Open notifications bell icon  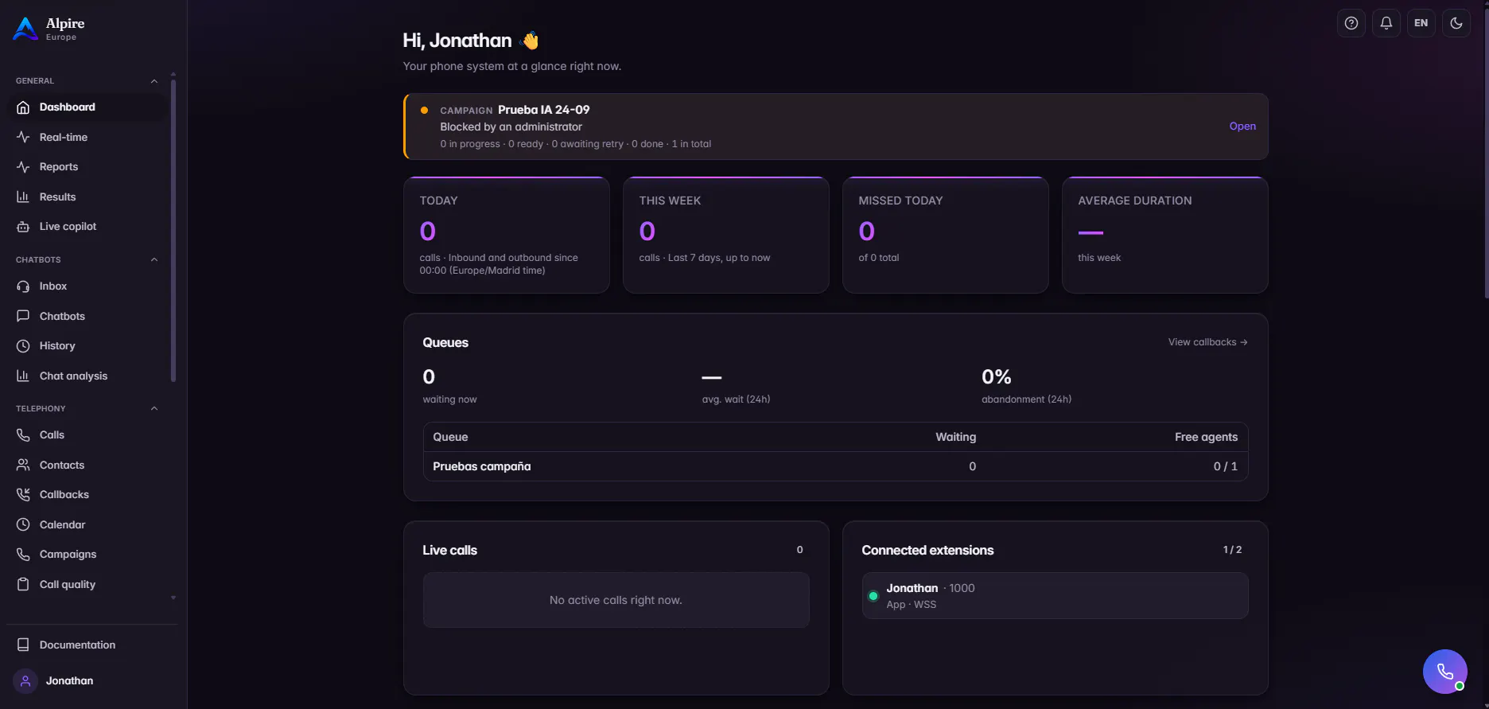click(x=1386, y=23)
